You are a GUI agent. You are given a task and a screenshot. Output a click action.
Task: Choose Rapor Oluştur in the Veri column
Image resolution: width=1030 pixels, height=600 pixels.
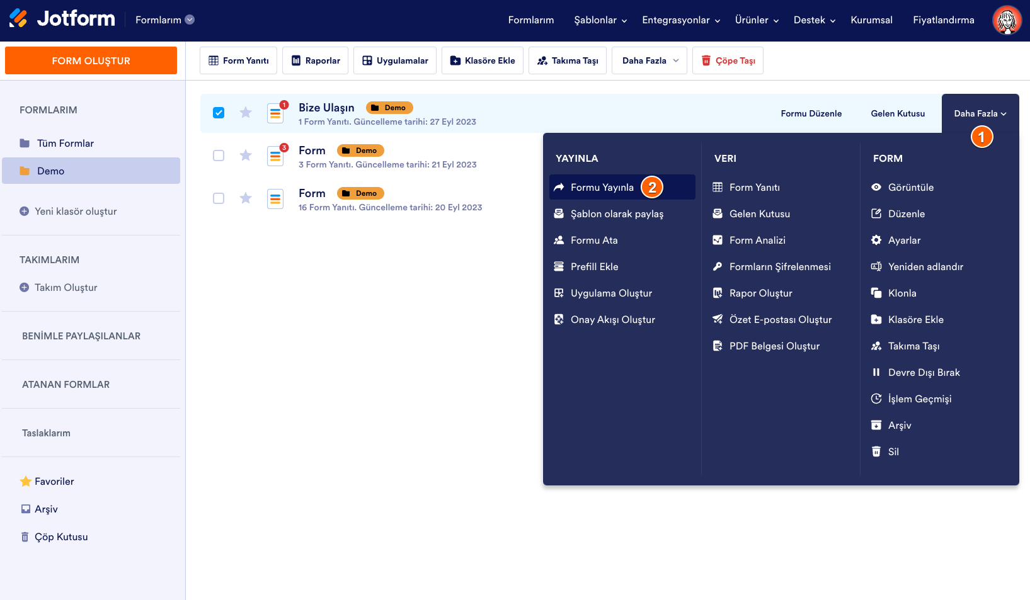[760, 293]
